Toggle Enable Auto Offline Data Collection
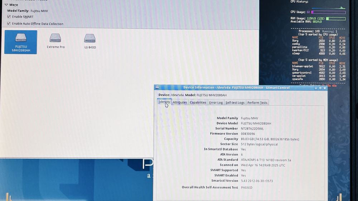 (x=9, y=24)
